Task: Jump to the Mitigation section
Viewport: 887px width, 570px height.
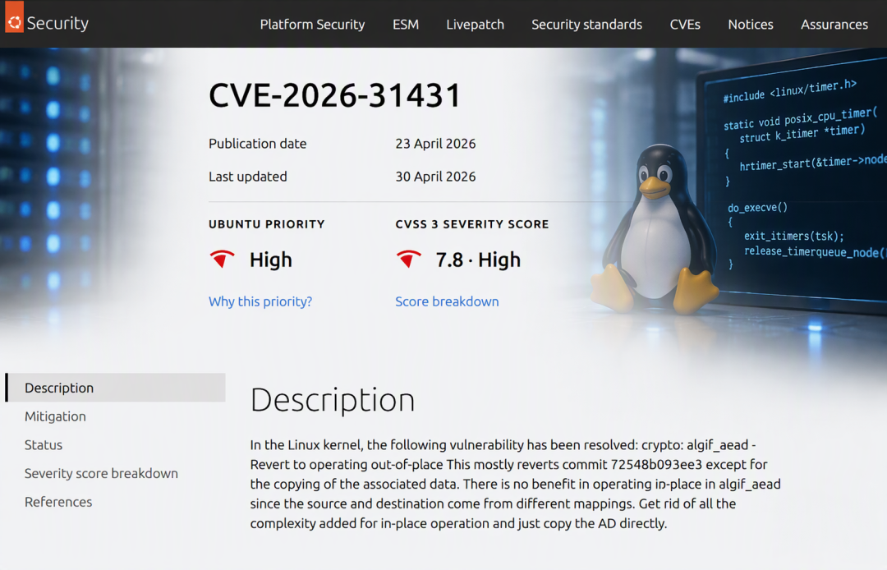Action: point(56,416)
